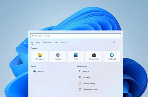Screen dimensions: 148x97
Task: Expand the More filter dropdown
Action: (x=64, y=42)
